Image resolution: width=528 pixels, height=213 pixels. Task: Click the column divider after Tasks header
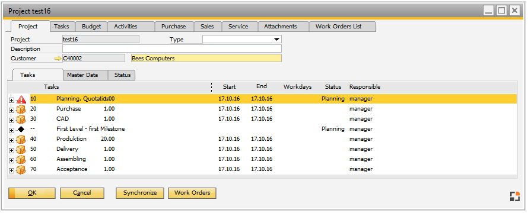click(211, 87)
